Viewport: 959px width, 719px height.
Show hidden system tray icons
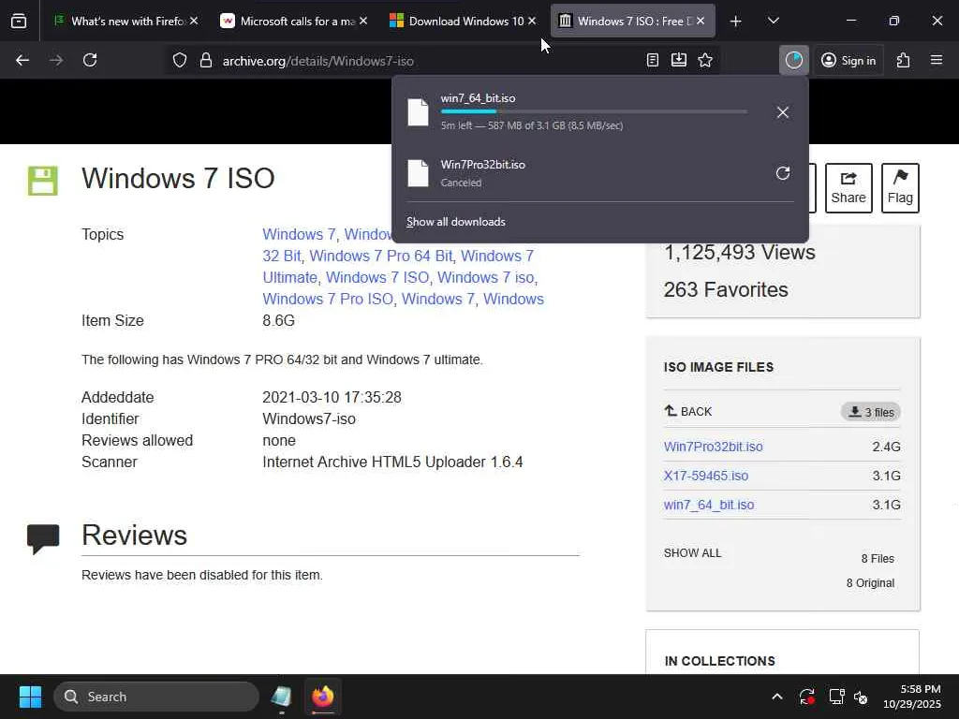[776, 697]
